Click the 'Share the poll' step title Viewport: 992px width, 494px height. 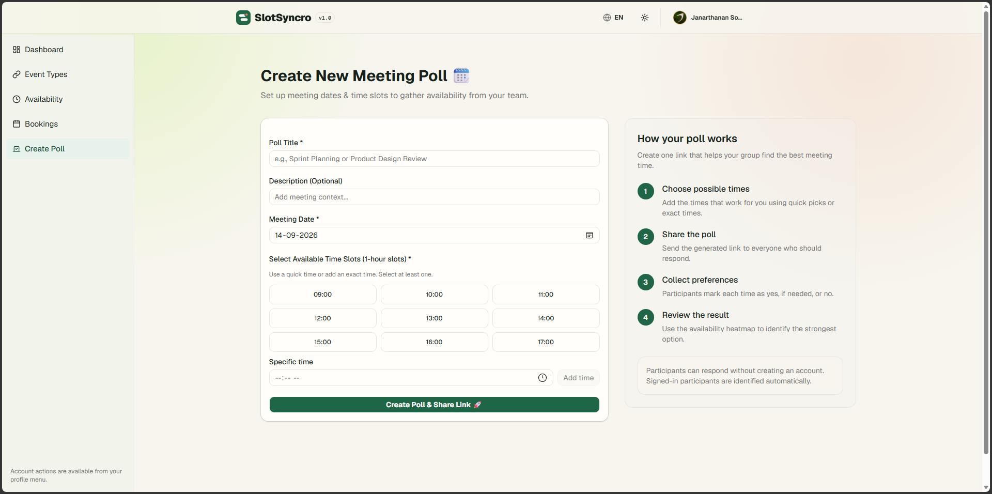[x=689, y=235]
